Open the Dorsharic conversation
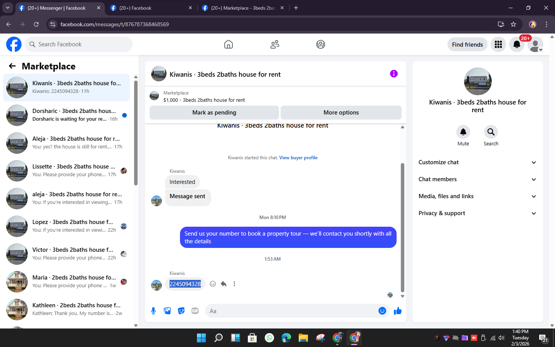Screen dimensions: 555x347 point(66,115)
